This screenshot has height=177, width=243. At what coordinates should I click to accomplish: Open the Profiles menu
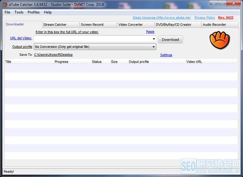pyautogui.click(x=34, y=12)
